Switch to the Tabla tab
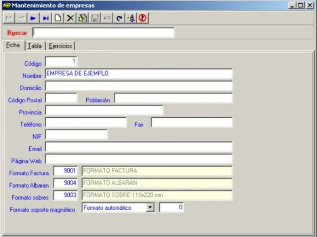Viewport: 317px width, 237px height. [x=35, y=46]
